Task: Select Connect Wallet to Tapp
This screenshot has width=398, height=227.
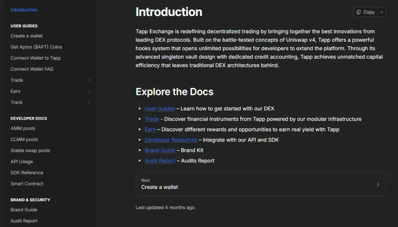Action: 35,58
